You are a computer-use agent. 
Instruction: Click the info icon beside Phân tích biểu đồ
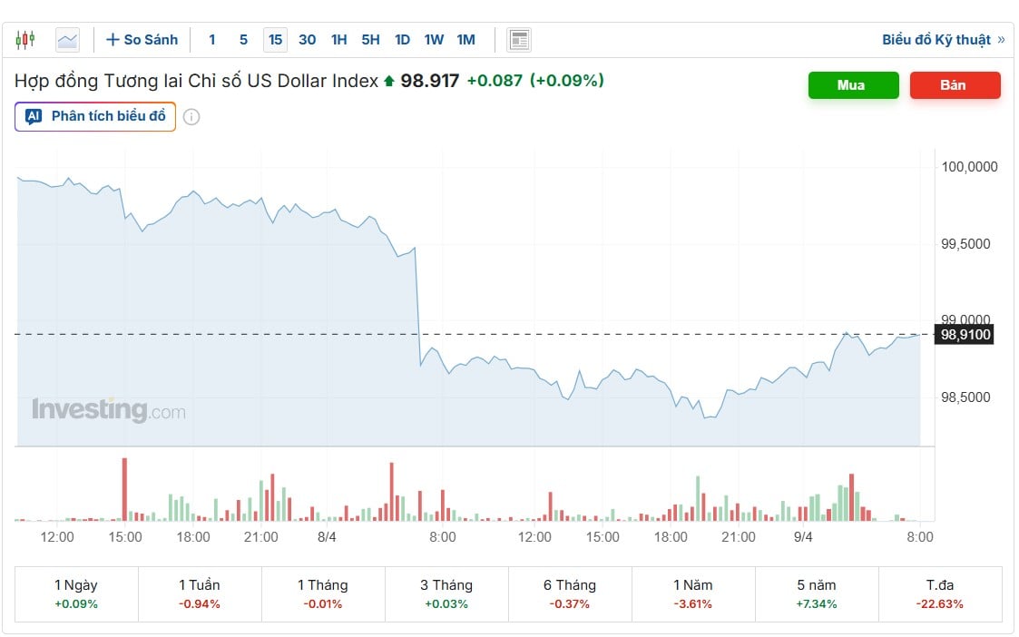point(191,117)
